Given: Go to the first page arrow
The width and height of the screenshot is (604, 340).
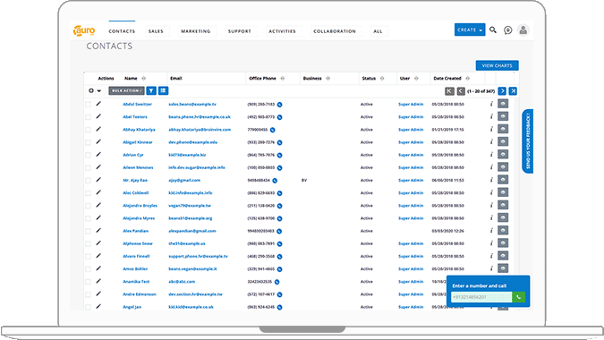Looking at the screenshot, I should point(449,91).
